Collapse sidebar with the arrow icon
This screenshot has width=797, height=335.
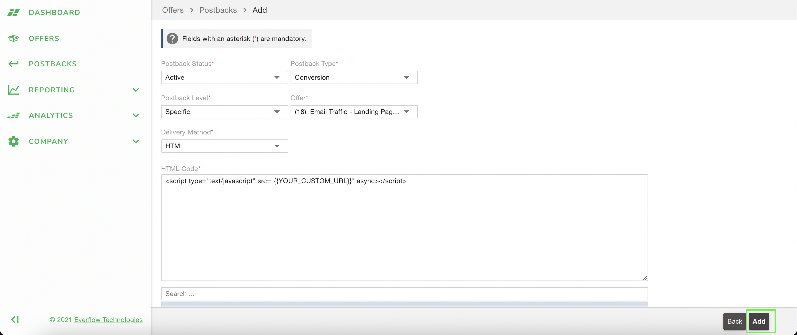click(15, 320)
